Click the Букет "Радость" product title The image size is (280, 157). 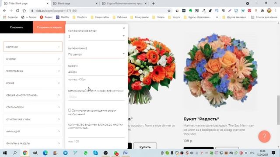point(201,119)
